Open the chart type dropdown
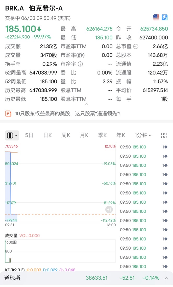Screen dimensions: 173x287 coord(12,135)
